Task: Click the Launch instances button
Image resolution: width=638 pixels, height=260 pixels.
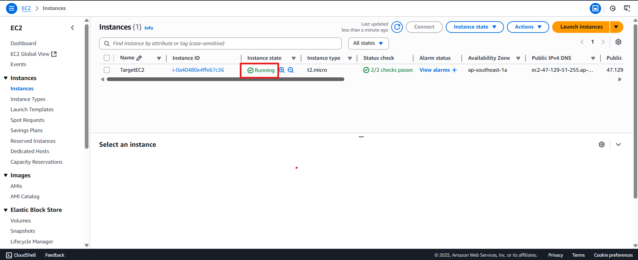Action: [581, 27]
